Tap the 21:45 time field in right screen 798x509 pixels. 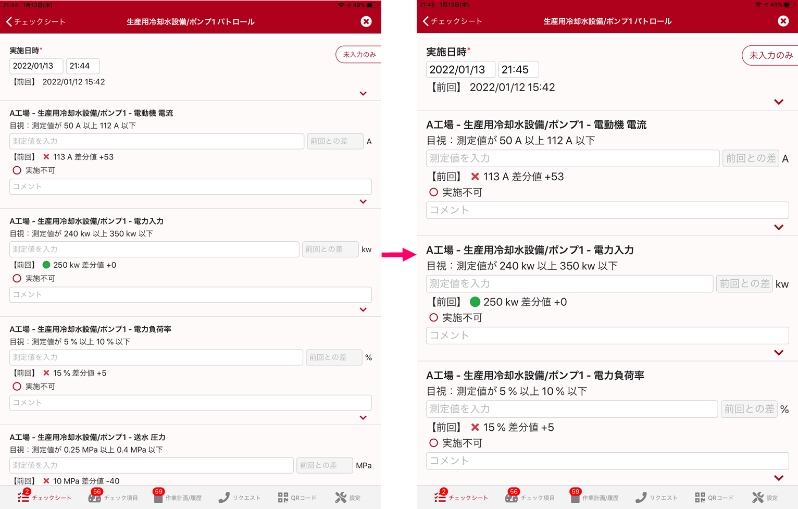tap(518, 70)
